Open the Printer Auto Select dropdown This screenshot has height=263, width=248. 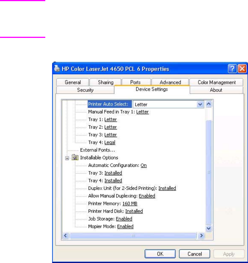coord(200,104)
